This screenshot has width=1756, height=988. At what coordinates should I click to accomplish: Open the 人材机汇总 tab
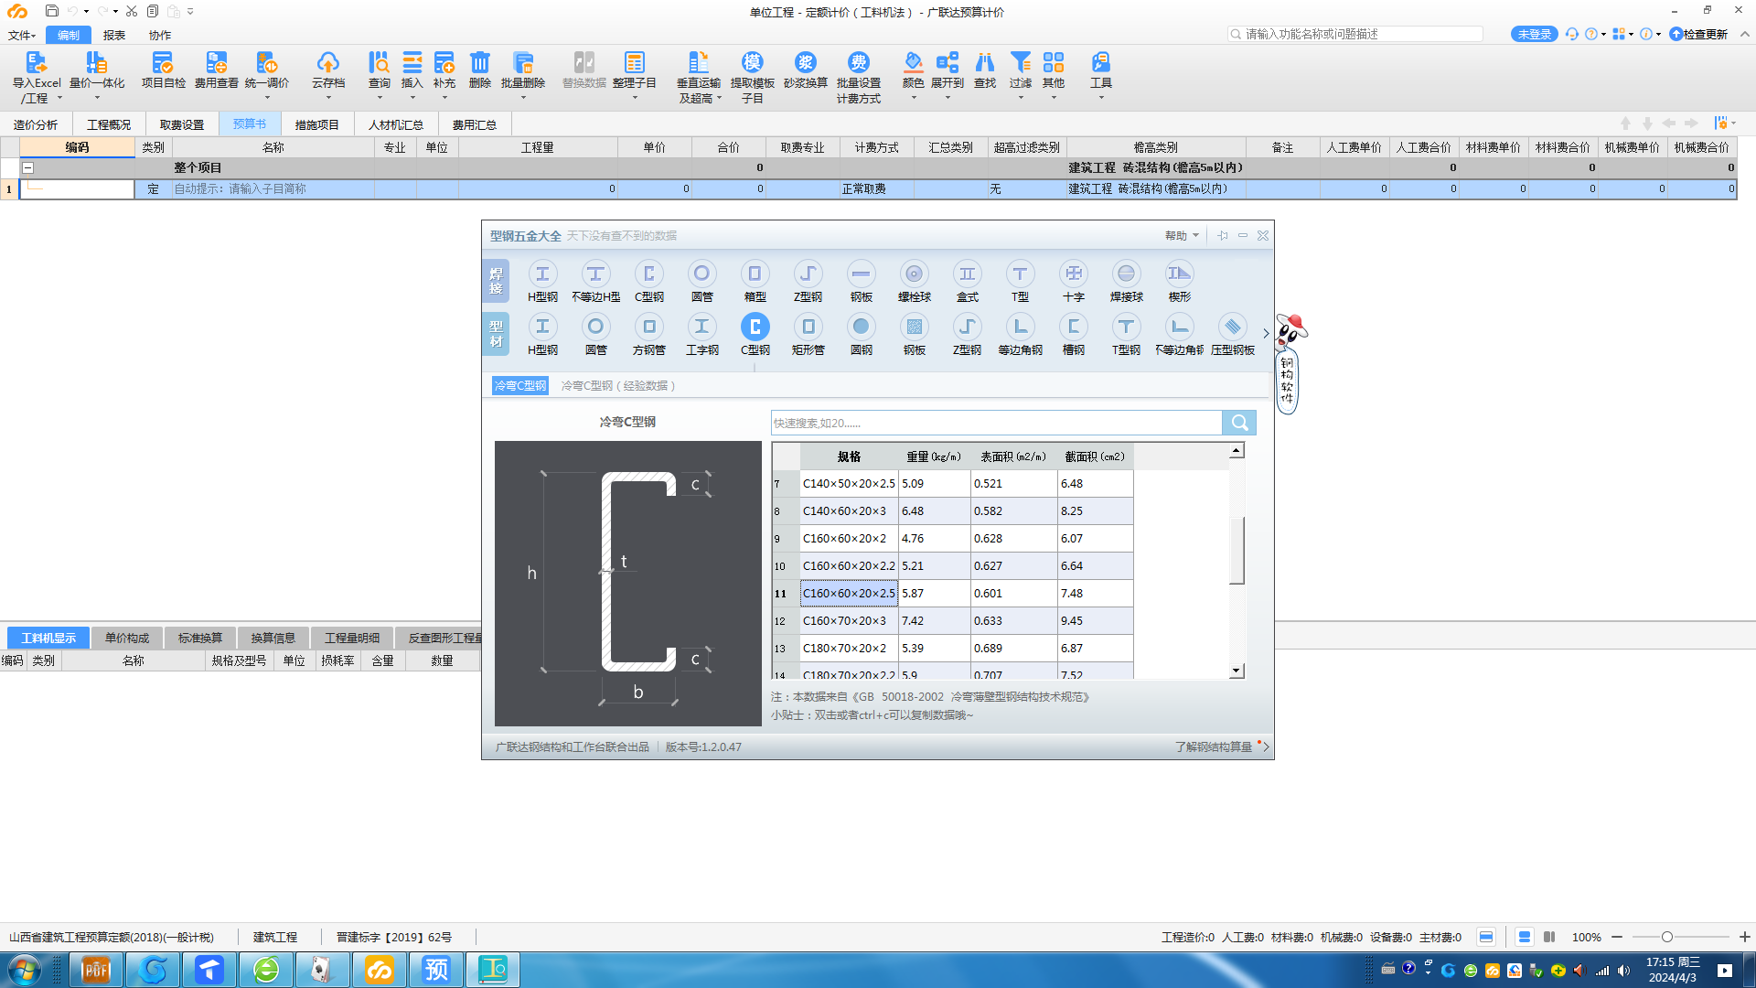(x=396, y=124)
